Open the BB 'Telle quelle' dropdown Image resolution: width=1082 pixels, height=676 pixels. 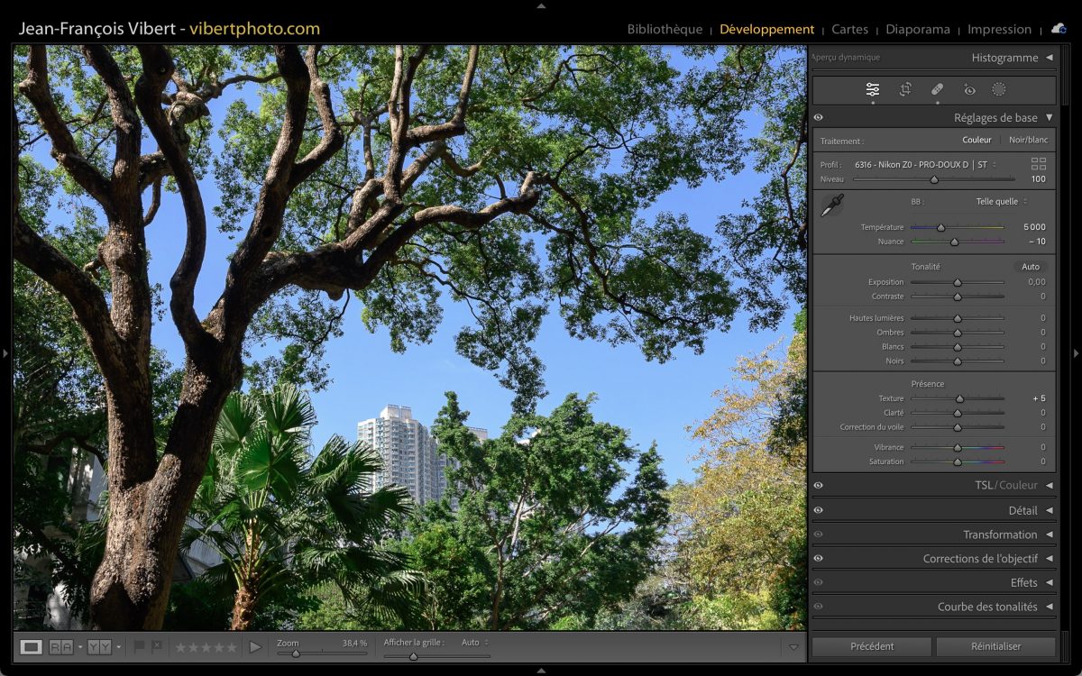pos(1001,202)
